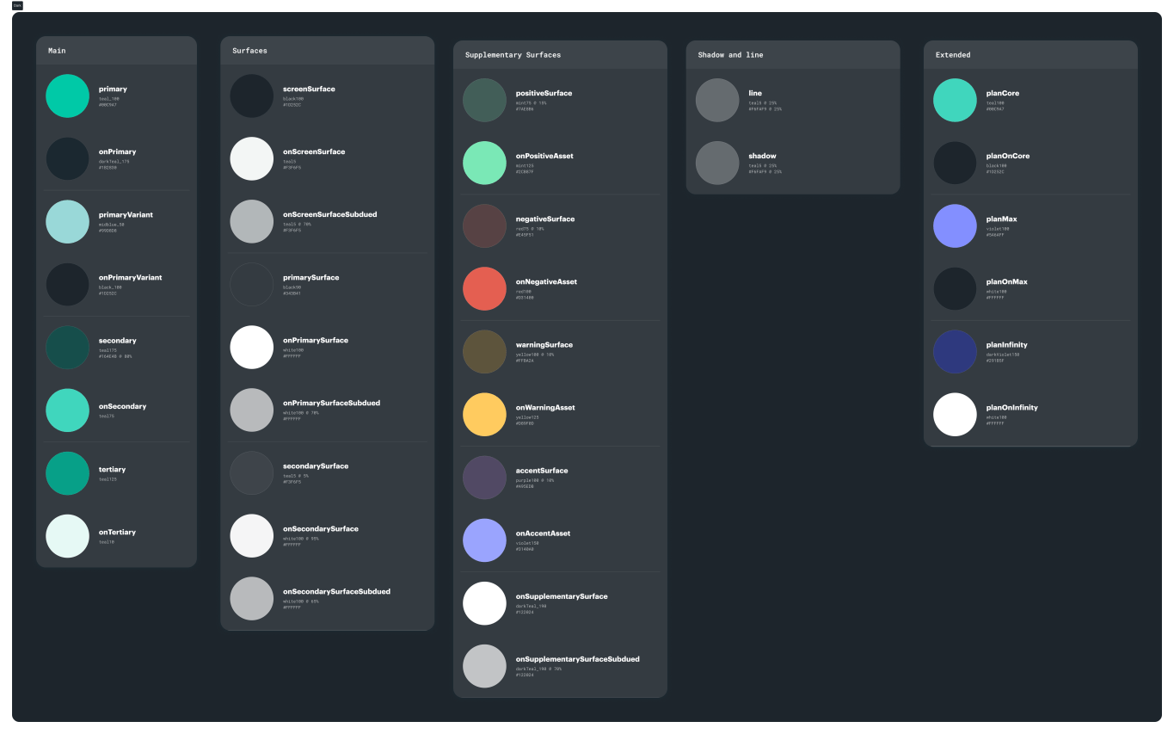This screenshot has width=1174, height=734.
Task: Select the planCore teal swatch
Action: tap(955, 100)
